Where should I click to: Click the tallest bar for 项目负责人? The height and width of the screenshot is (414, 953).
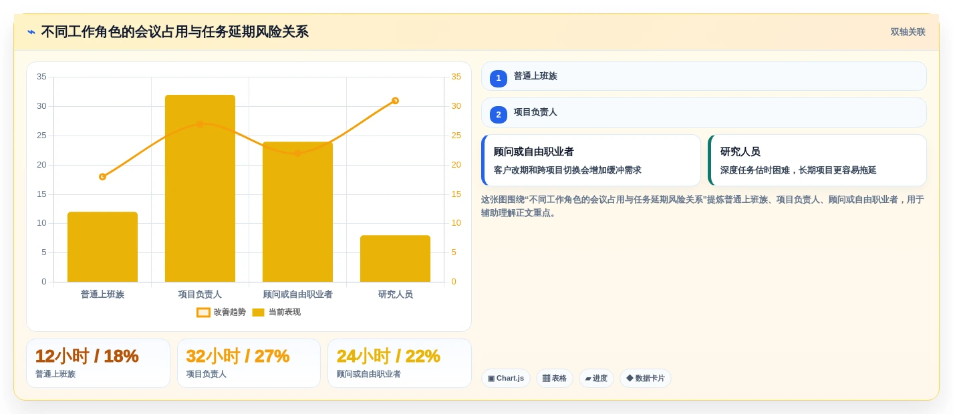coord(200,188)
